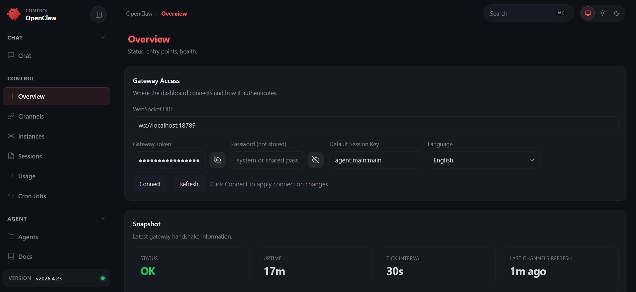Click the green status dot beside version

click(103, 278)
